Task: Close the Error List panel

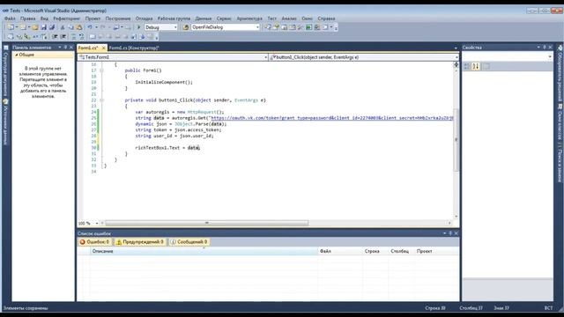Action: coord(456,233)
